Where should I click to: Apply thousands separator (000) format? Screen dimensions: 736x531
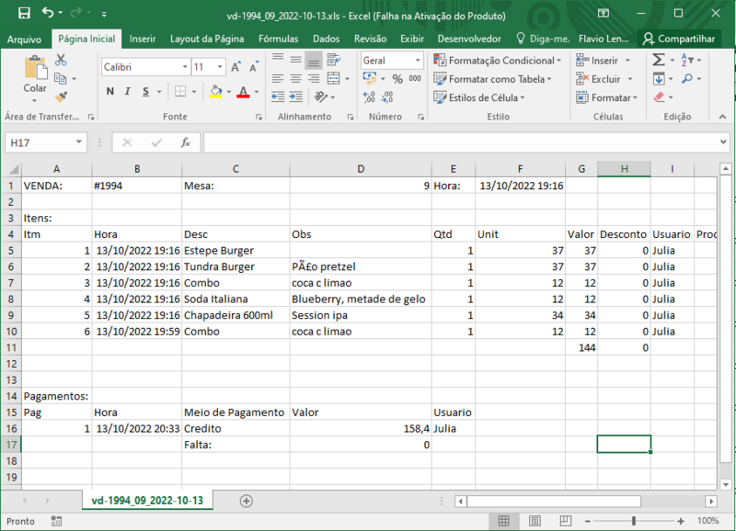pyautogui.click(x=415, y=79)
